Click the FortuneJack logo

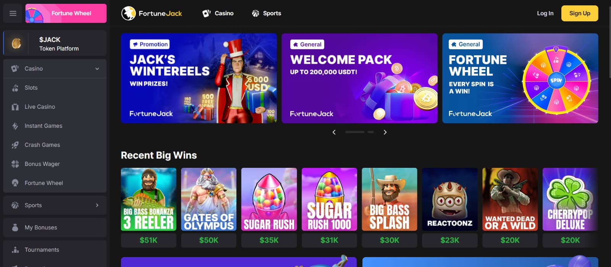pos(152,13)
